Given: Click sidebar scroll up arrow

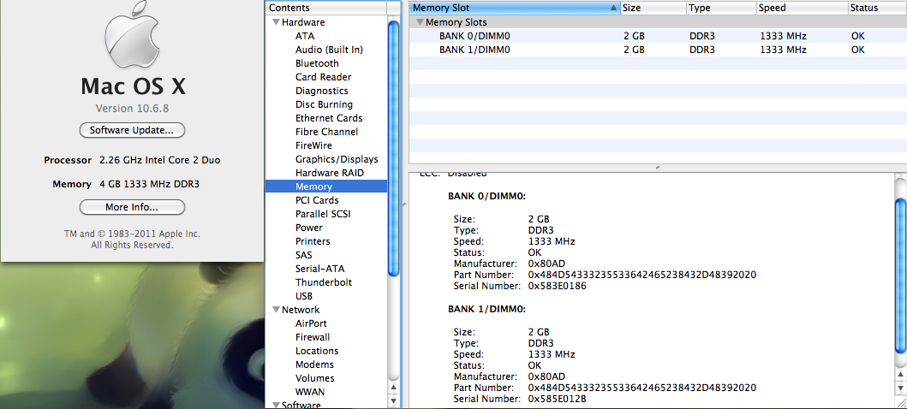Looking at the screenshot, I should coord(393,387).
